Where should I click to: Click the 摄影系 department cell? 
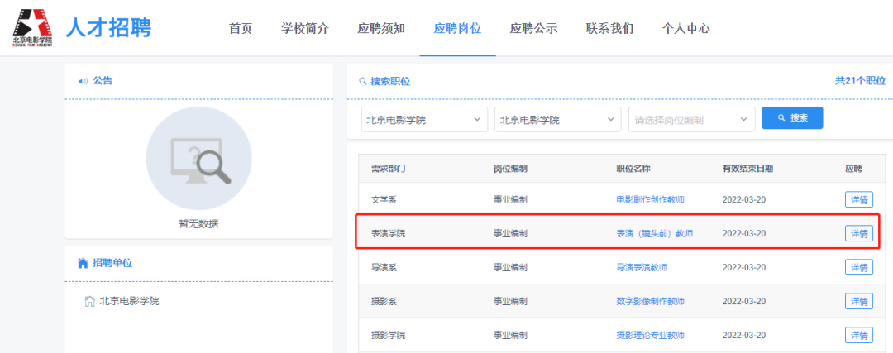click(x=384, y=301)
